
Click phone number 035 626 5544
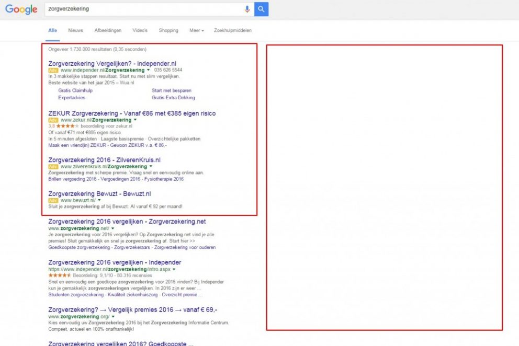point(168,70)
